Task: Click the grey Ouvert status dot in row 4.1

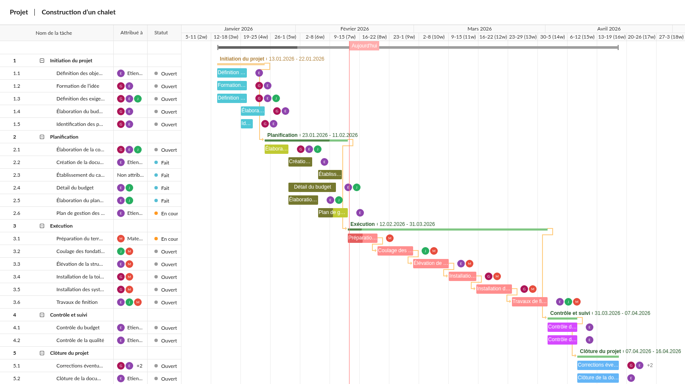Action: click(x=156, y=328)
